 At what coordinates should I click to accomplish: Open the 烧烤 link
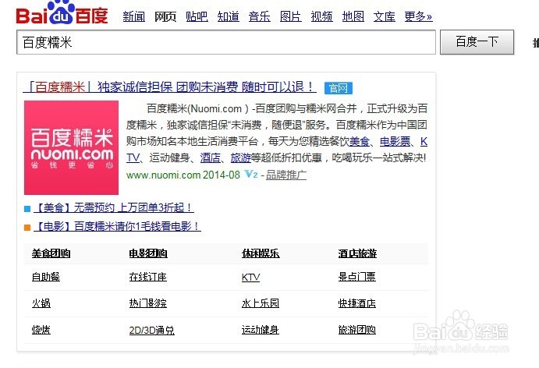tap(41, 330)
